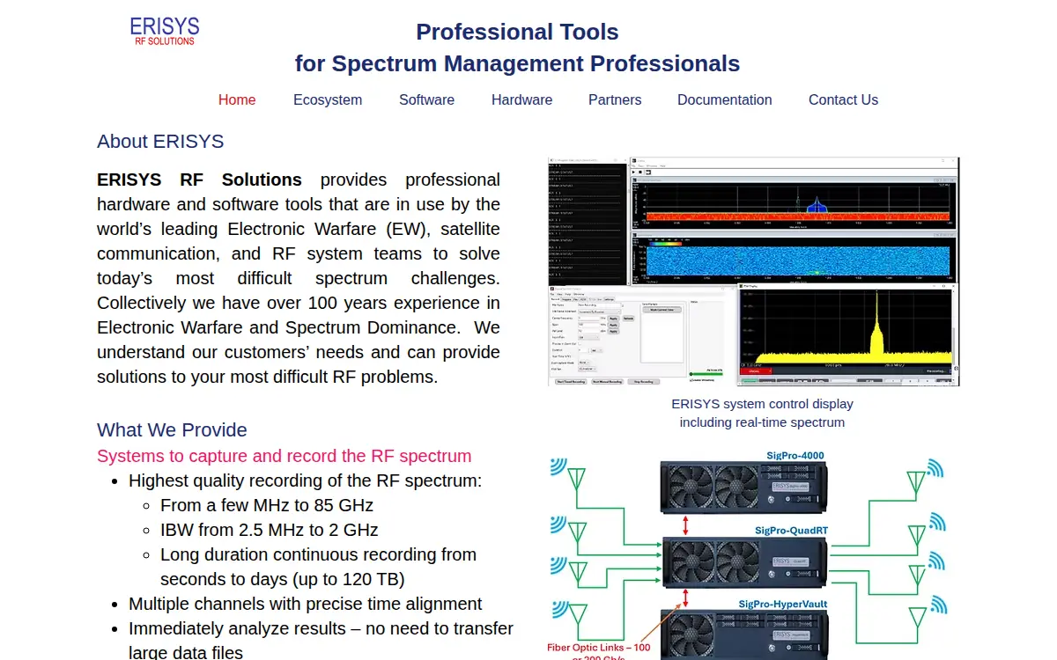This screenshot has height=660, width=1057.
Task: Click the 'IBW from 2.5 MHz to 2 GHz' item
Action: coord(270,530)
